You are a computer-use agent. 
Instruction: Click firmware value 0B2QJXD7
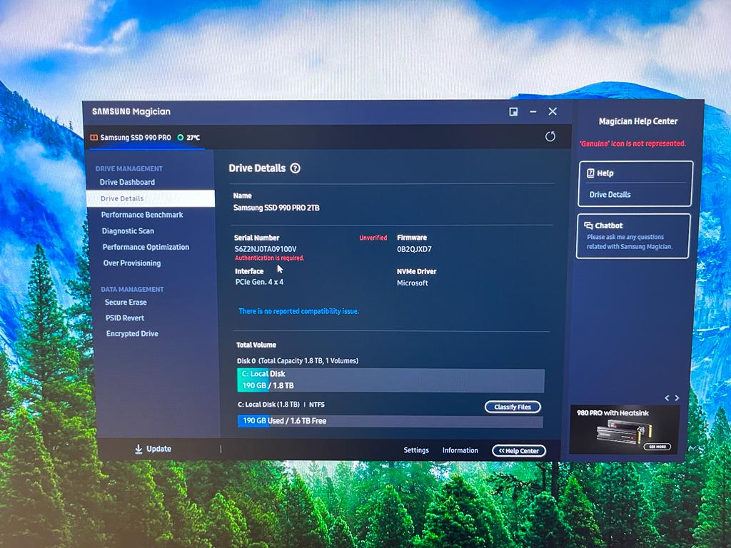[414, 249]
